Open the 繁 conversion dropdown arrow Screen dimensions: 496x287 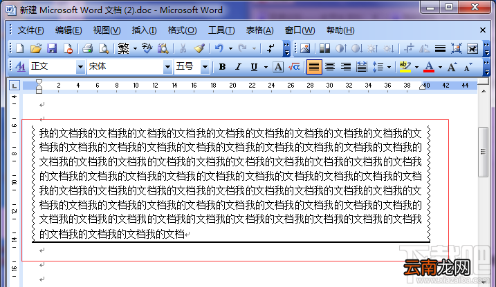tap(135, 48)
